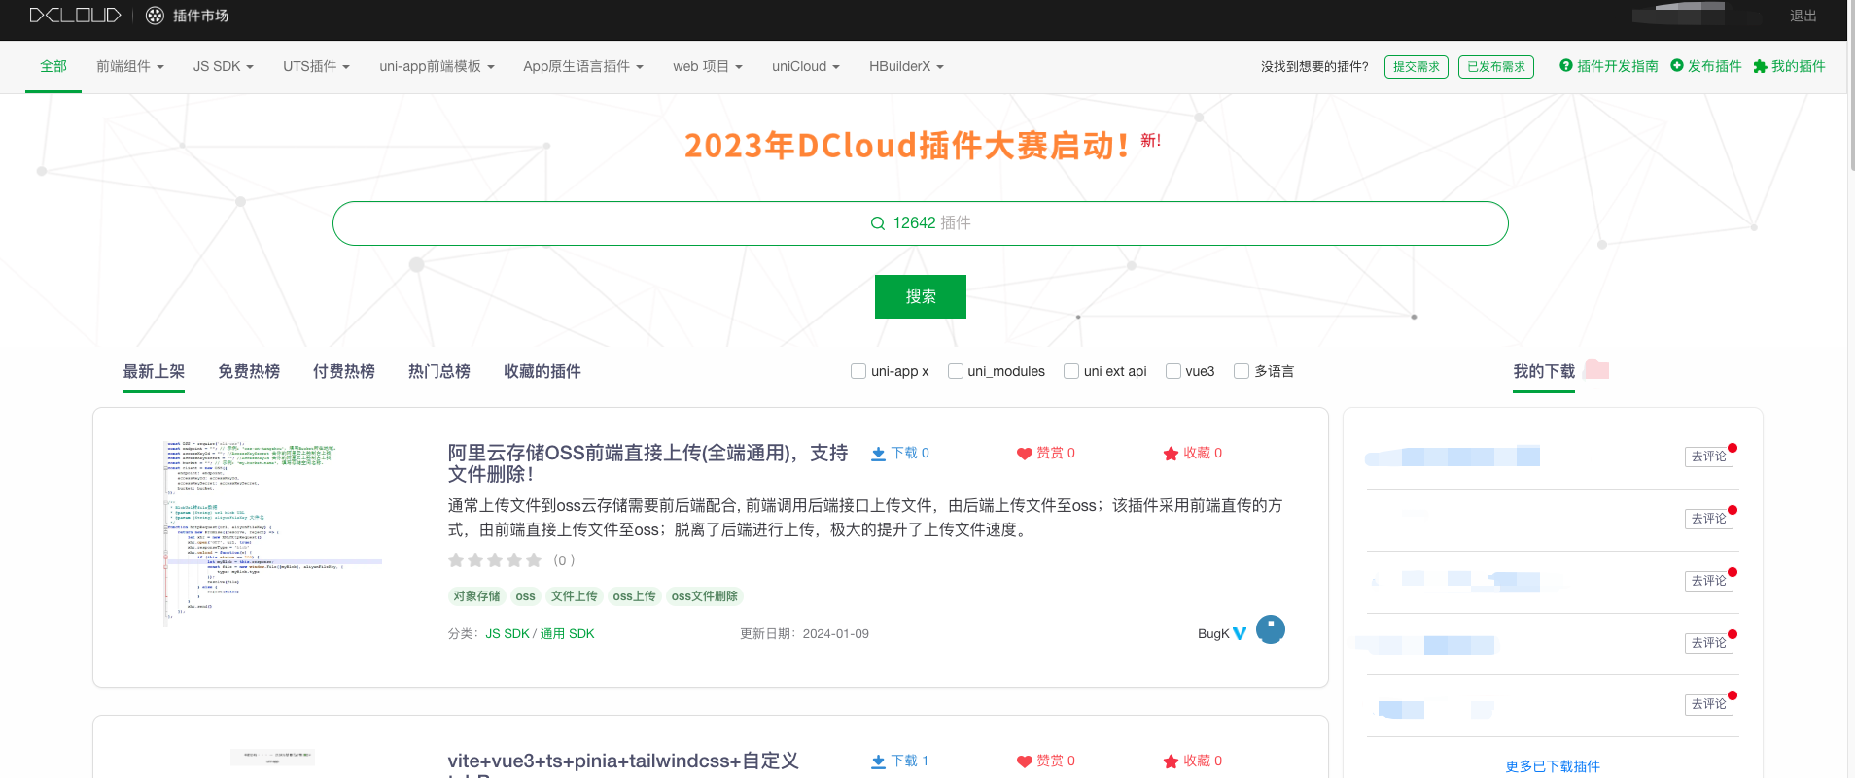
Task: Click the first 去评论 button in 我的下载
Action: (x=1708, y=457)
